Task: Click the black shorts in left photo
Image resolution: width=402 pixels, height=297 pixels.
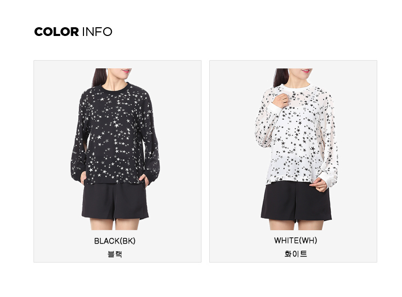Action: tap(115, 200)
